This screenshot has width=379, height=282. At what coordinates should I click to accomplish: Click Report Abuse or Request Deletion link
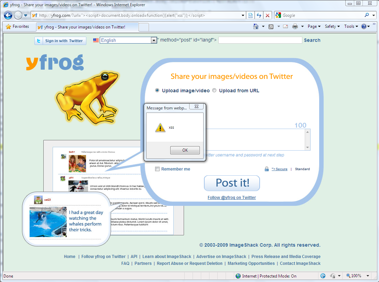point(189,263)
